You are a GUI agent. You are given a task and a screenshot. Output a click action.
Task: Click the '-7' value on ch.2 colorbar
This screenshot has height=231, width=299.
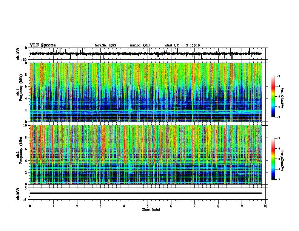279,180
